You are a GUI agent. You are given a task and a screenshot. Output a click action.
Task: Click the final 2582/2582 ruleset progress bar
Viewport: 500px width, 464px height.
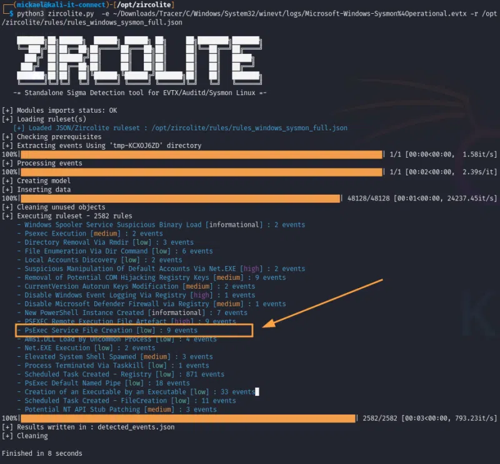(x=187, y=418)
